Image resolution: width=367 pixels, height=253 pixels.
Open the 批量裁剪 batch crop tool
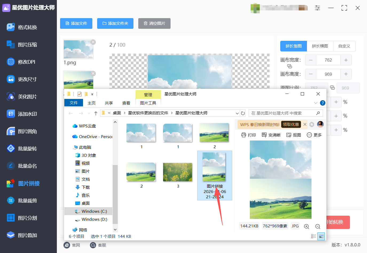point(22,200)
